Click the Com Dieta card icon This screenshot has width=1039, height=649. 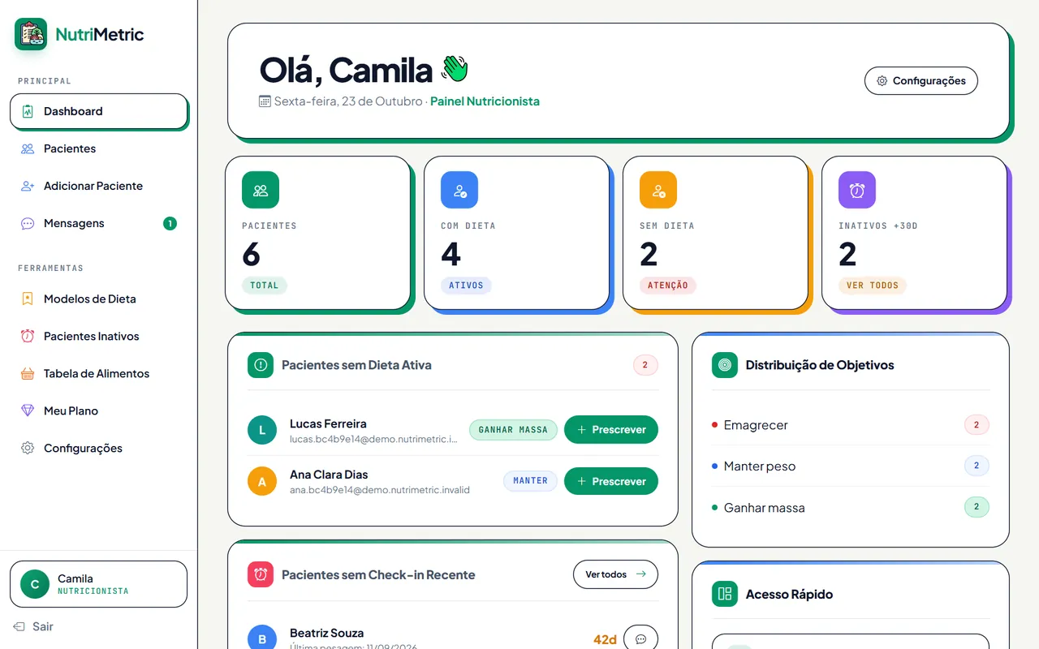pyautogui.click(x=459, y=190)
